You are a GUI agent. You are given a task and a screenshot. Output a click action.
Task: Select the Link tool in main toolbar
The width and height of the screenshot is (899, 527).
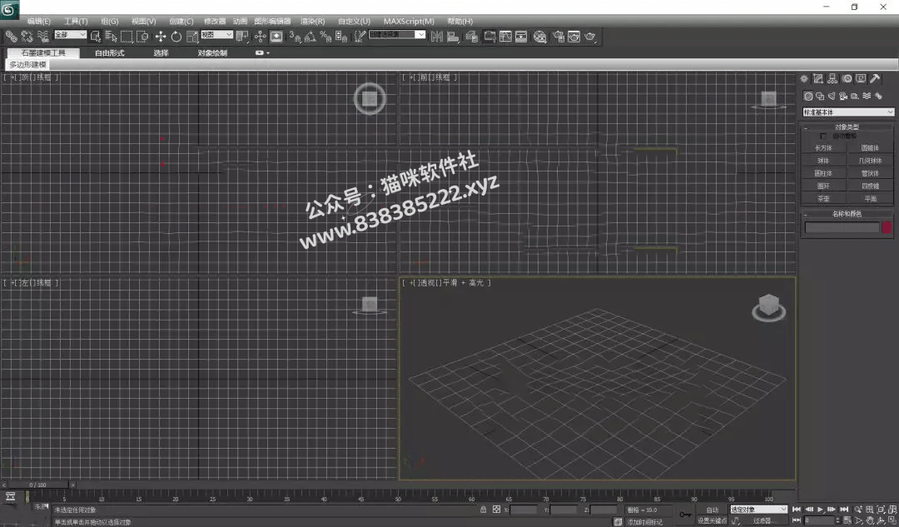(12, 36)
